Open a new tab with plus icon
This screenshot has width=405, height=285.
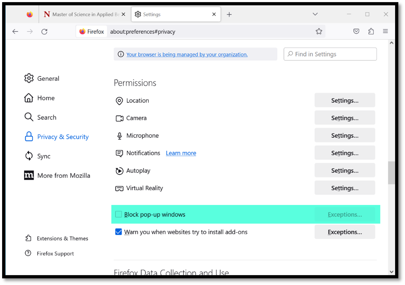229,15
